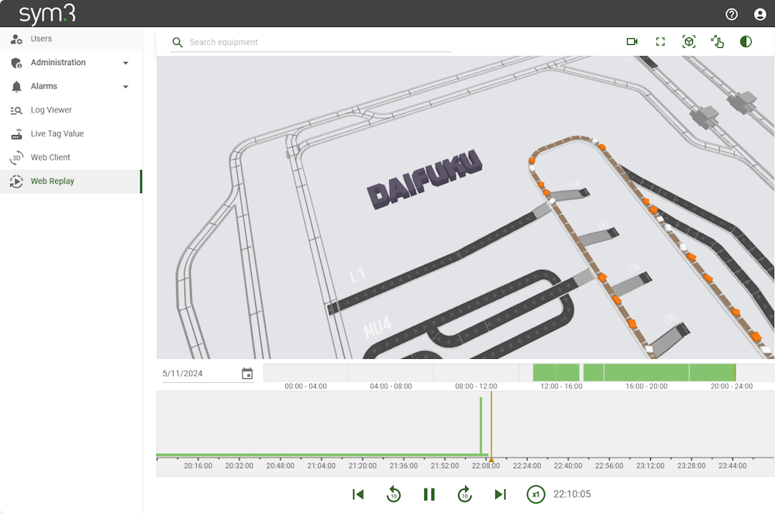The image size is (775, 514).
Task: Click the 00:00 - 04:00 timeline segment
Action: point(306,373)
